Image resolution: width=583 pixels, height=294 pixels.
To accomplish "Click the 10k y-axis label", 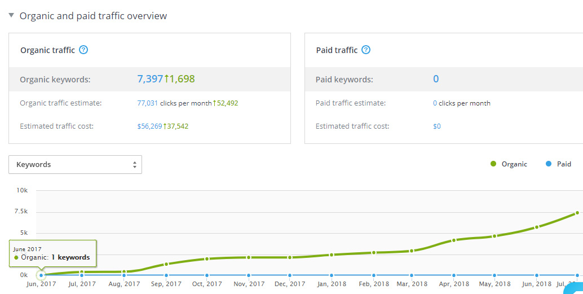I will point(22,190).
